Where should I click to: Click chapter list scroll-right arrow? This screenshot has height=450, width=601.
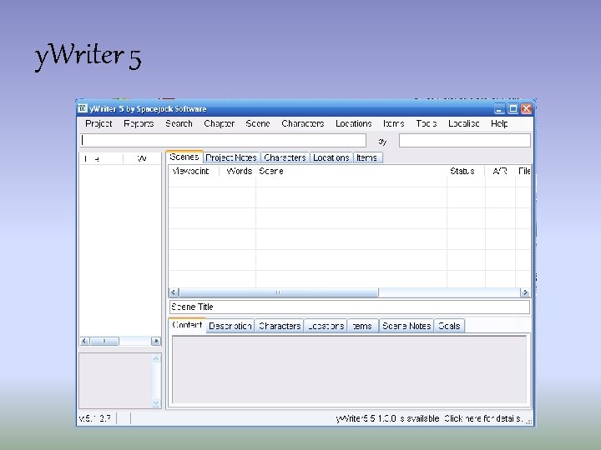155,341
